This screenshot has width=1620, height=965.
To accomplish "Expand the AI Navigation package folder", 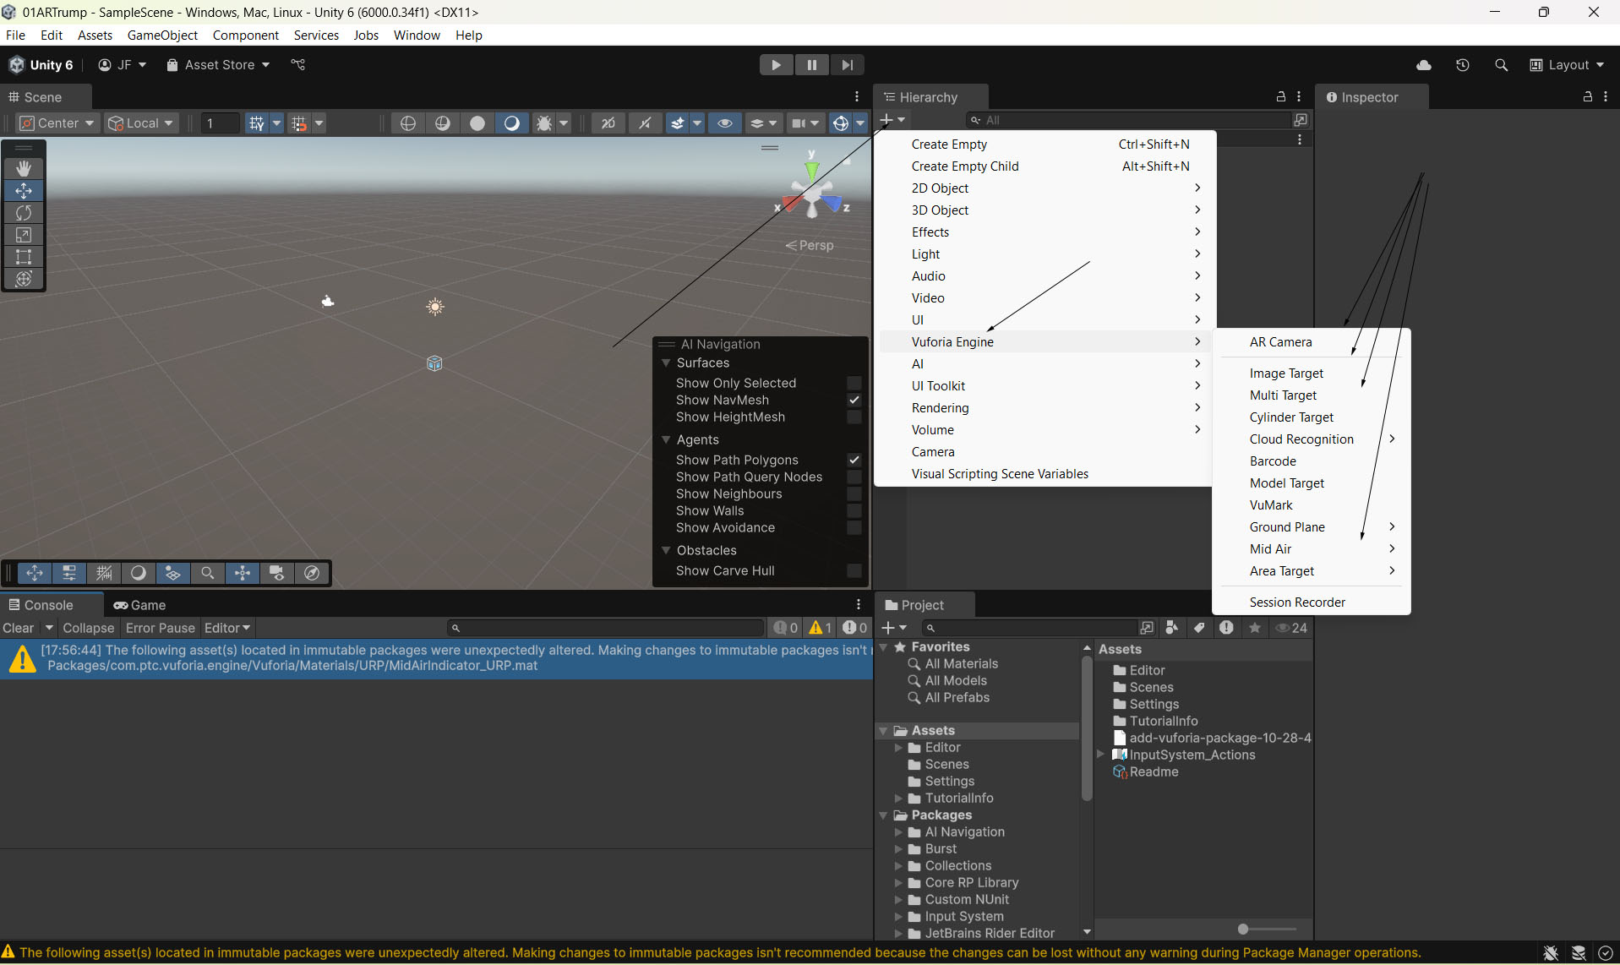I will (x=898, y=832).
